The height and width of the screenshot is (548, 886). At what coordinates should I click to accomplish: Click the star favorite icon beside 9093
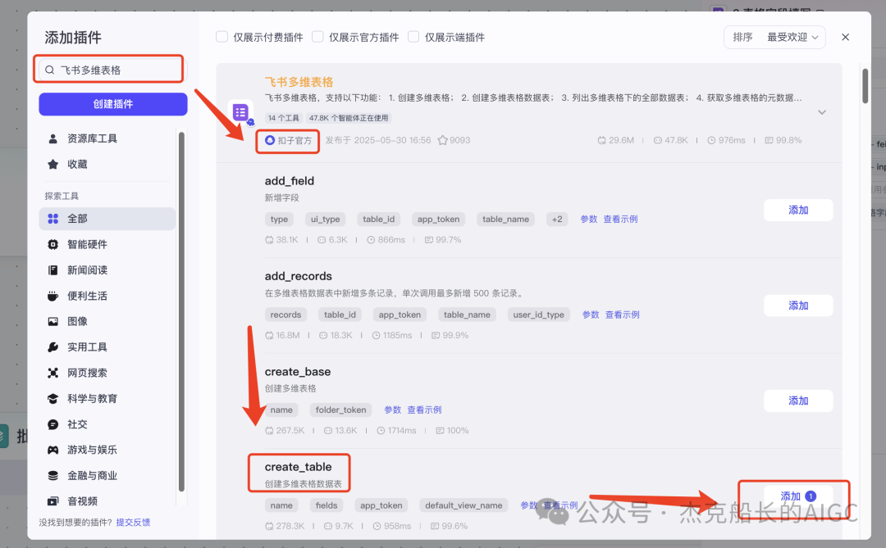coord(442,140)
